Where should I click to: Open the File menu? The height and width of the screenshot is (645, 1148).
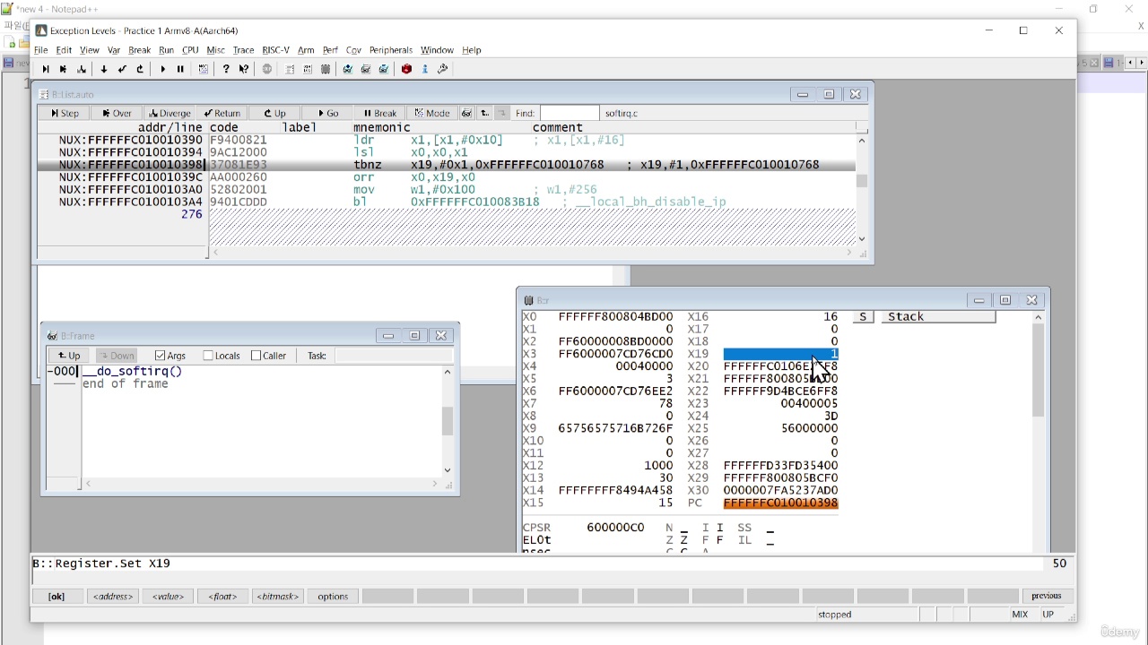tap(41, 50)
